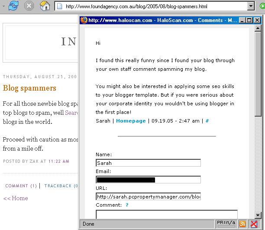The width and height of the screenshot is (265, 230).
Task: Click the Thursday, August 25 date heading
Action: [40, 77]
